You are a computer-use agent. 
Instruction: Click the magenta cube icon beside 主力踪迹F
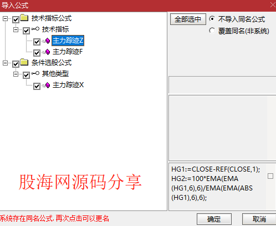[48, 52]
